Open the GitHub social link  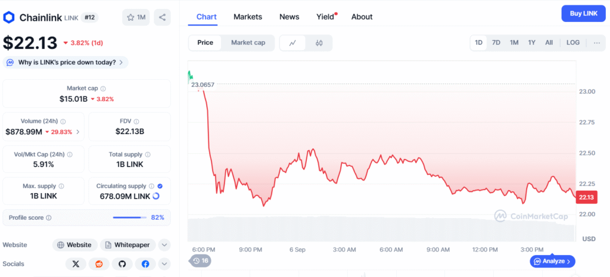click(x=122, y=264)
